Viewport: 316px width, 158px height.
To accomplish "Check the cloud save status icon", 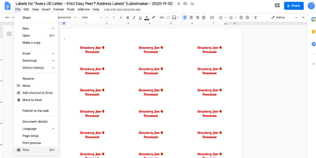I will click(192, 4).
